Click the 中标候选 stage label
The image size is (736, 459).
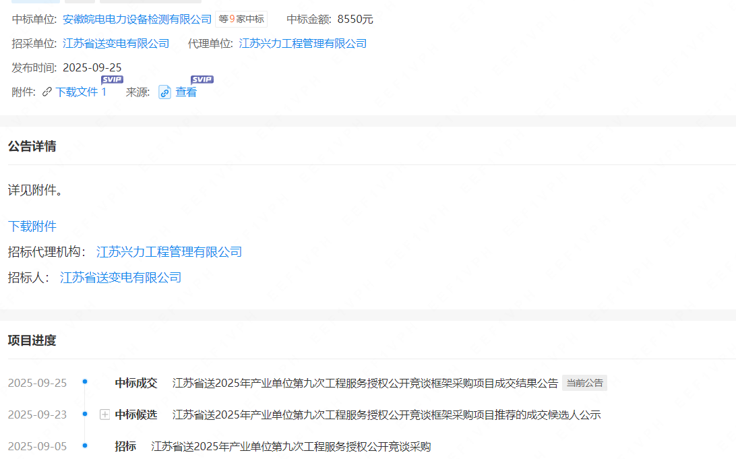(136, 415)
